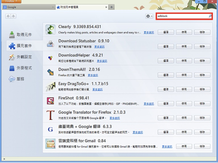218x163 pixels.
Task: Open 更多資訊 link for DownThemAll!
Action: click(x=93, y=75)
